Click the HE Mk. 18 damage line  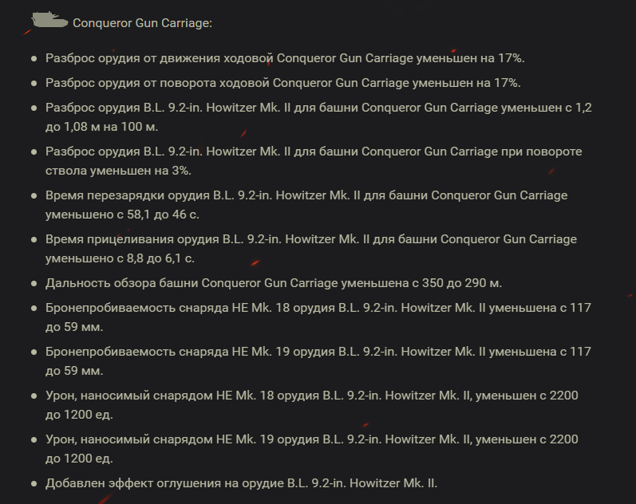tap(311, 404)
